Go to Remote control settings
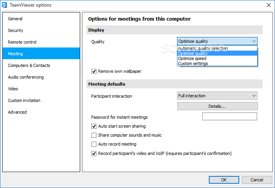This screenshot has height=188, width=275. point(41,42)
